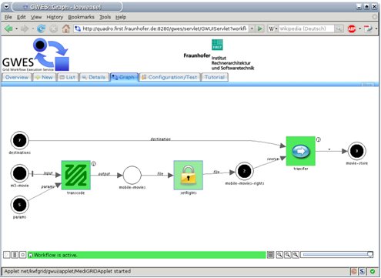The width and height of the screenshot is (381, 278).
Task: Select the destinations place node
Action: click(19, 140)
